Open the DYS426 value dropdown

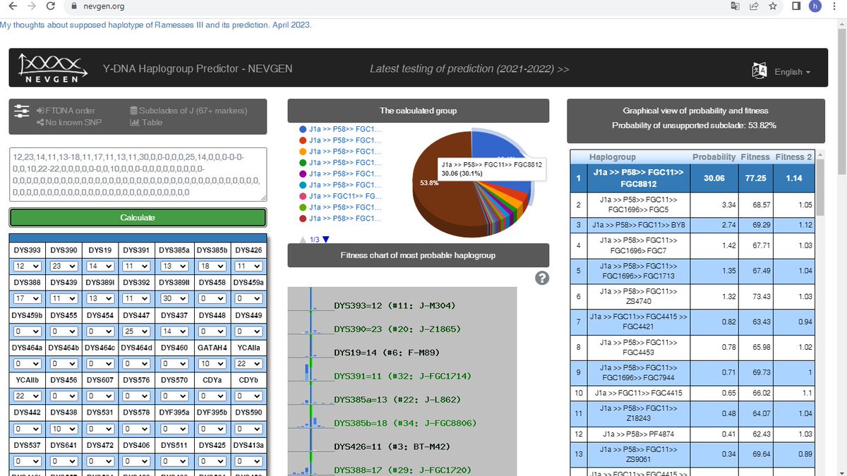tap(249, 267)
